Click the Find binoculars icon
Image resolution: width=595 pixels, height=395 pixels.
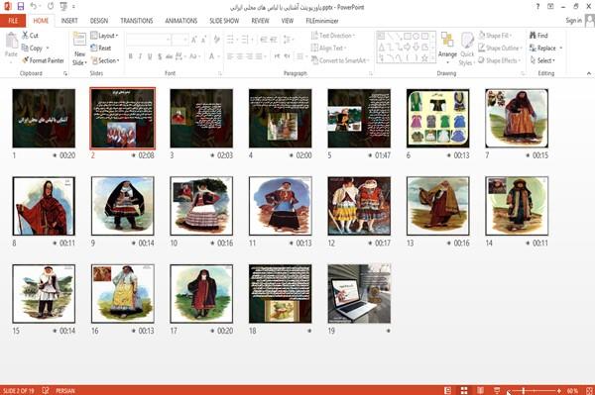[x=533, y=36]
